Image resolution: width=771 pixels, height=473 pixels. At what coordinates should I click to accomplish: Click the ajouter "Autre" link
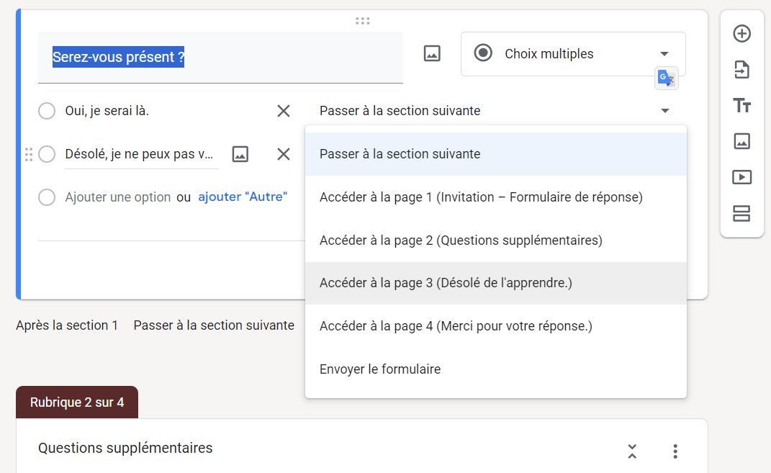pos(243,197)
